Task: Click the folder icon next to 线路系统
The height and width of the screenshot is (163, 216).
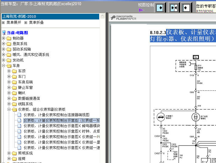Action: tap(14, 104)
